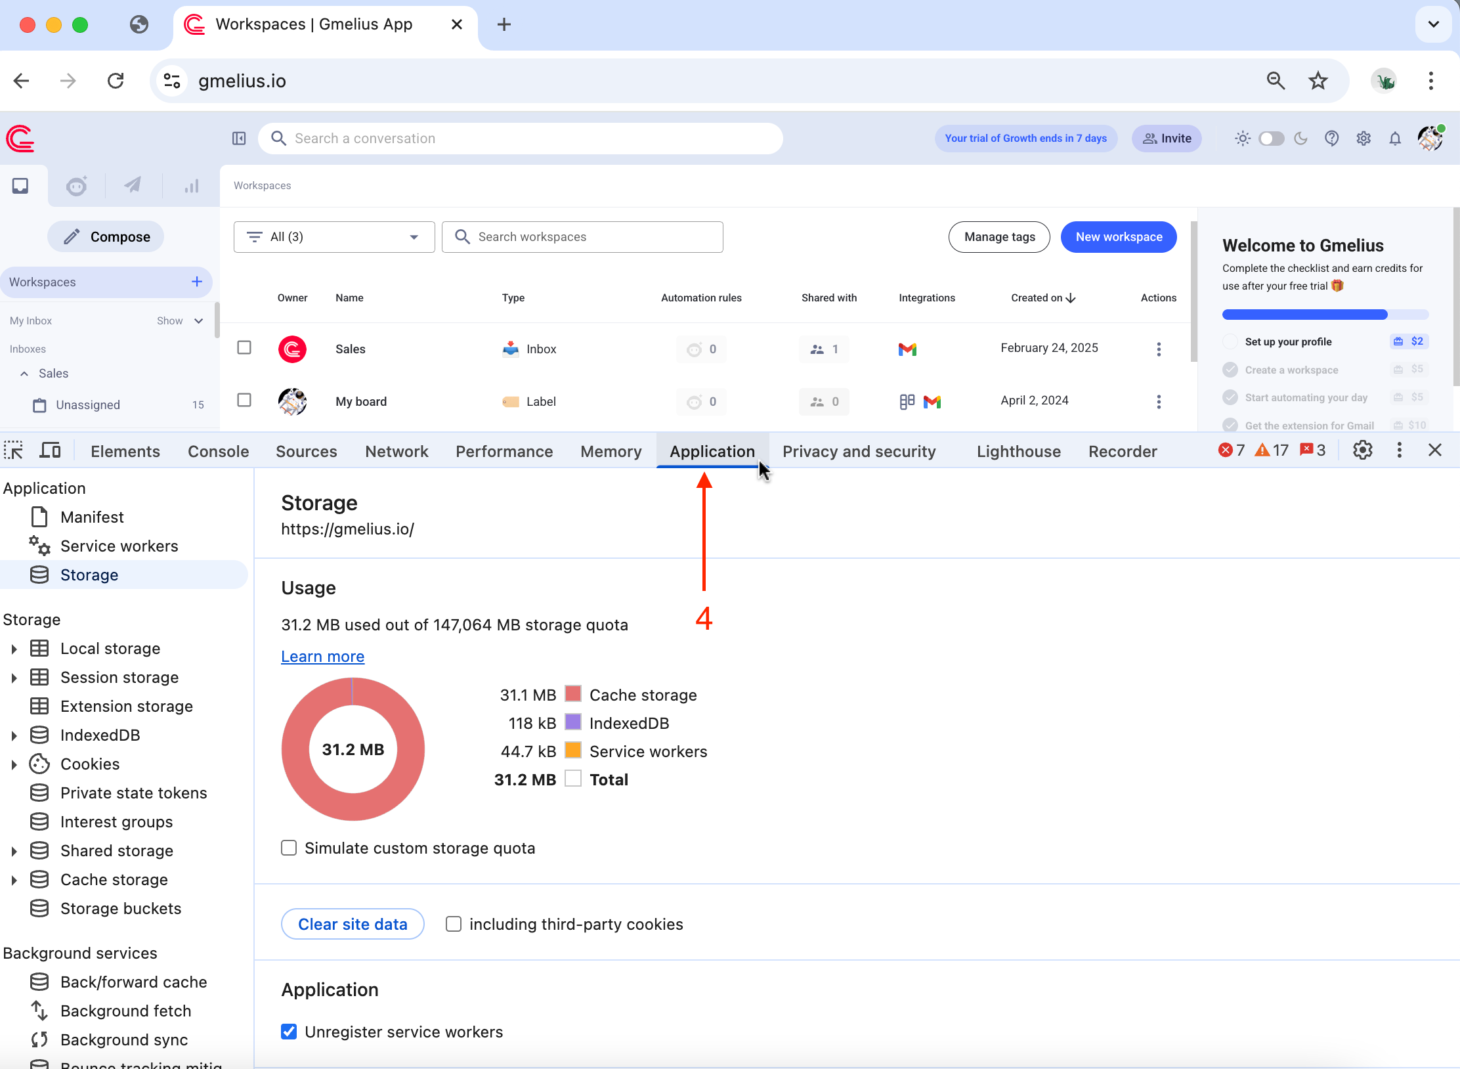Open the AI assistant robot icon
Image resolution: width=1460 pixels, height=1069 pixels.
pos(77,186)
